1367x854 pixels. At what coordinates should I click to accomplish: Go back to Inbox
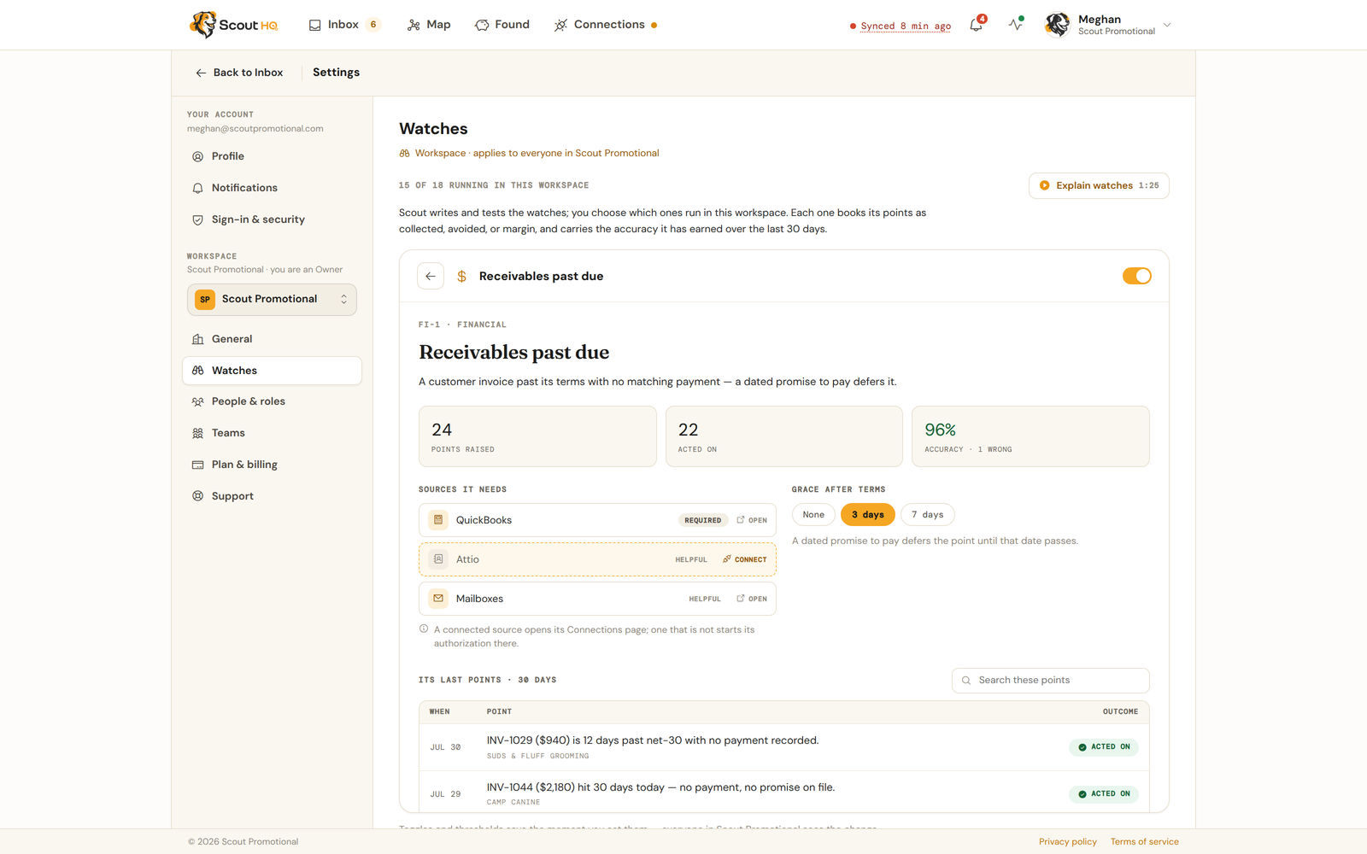tap(239, 73)
